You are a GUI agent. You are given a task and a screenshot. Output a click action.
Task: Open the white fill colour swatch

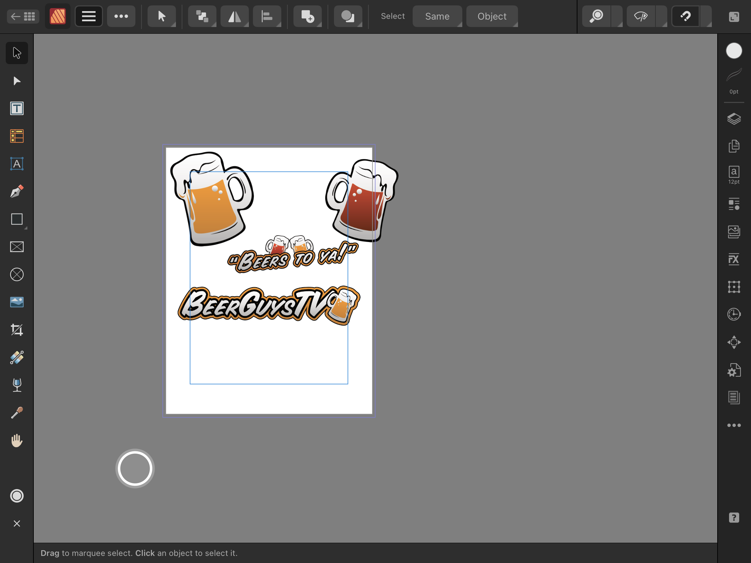[734, 51]
